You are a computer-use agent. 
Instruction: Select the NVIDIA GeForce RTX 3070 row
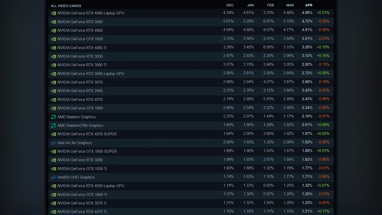pos(80,82)
